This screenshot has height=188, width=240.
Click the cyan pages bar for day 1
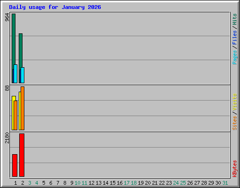pyautogui.click(x=15, y=74)
